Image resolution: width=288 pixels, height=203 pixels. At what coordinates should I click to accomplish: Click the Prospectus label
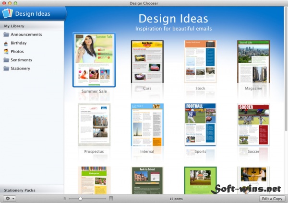point(94,151)
